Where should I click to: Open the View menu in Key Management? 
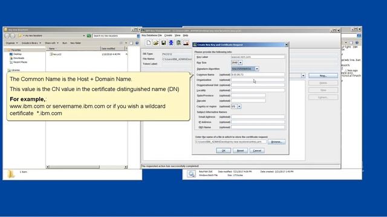(x=177, y=36)
